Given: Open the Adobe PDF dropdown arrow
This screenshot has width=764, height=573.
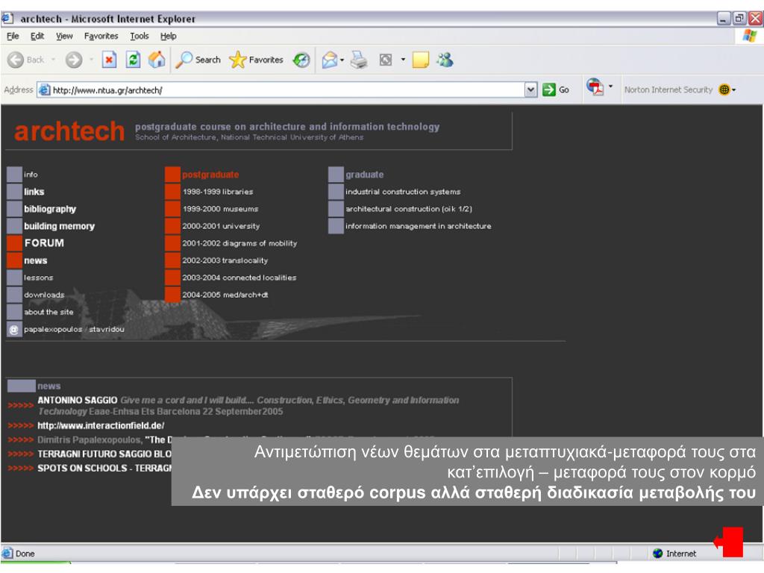Looking at the screenshot, I should tap(610, 87).
